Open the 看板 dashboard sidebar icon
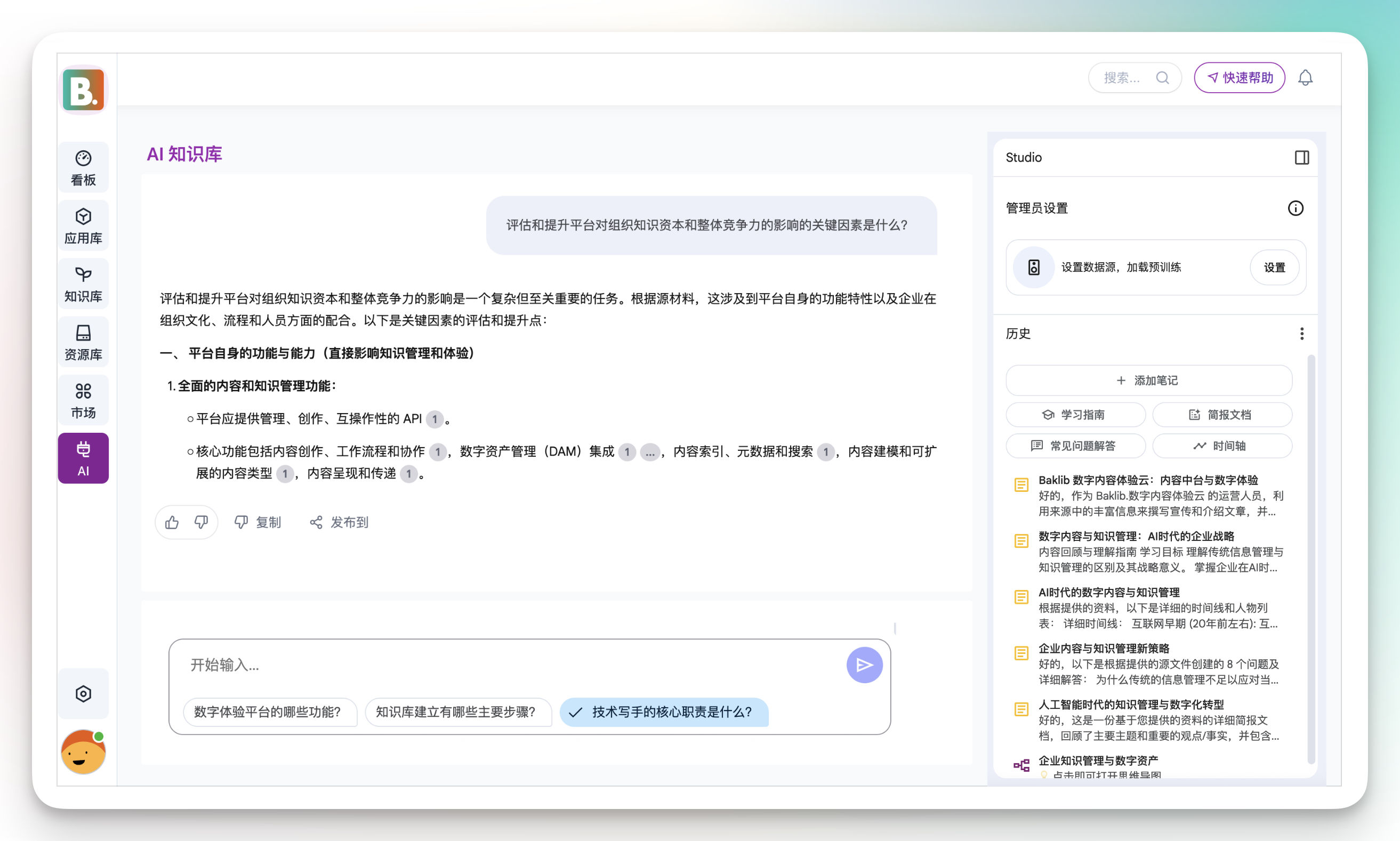Viewport: 1400px width, 841px height. coord(83,168)
